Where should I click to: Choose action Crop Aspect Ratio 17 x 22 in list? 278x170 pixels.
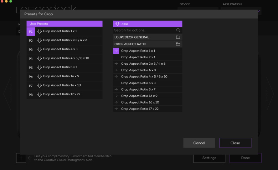coord(148,109)
